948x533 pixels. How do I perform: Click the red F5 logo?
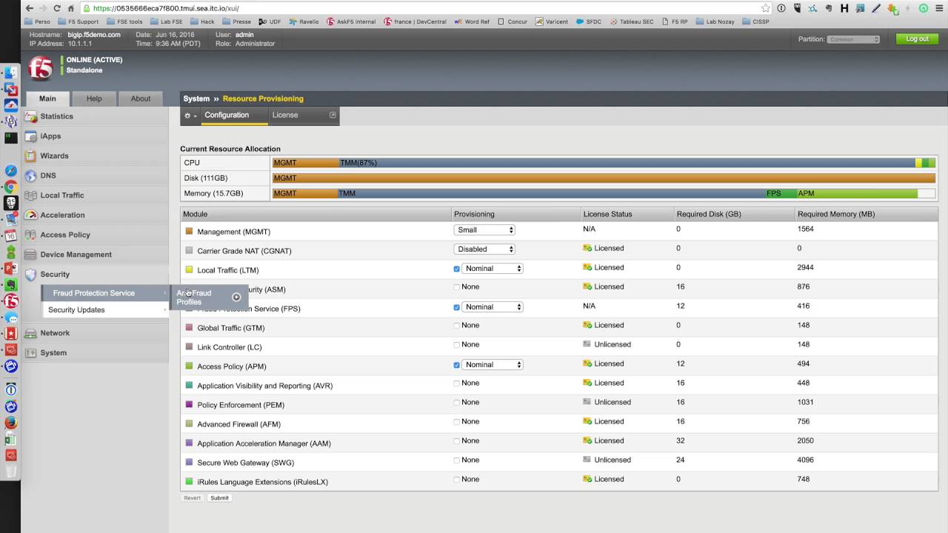41,68
